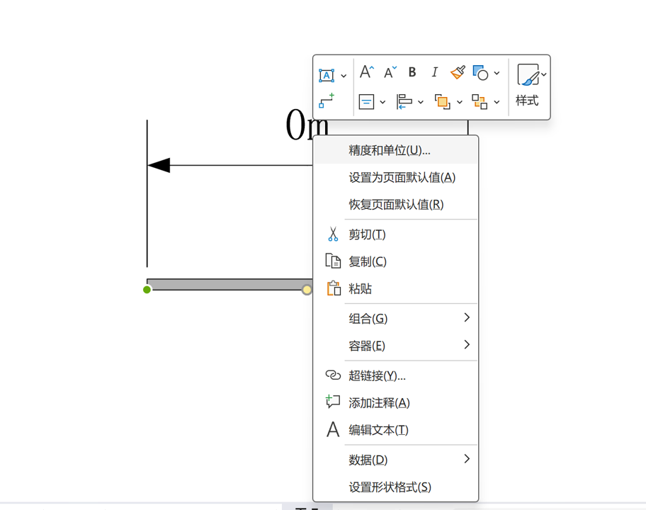Click the Bring to Front icon
This screenshot has width=646, height=510.
[443, 101]
